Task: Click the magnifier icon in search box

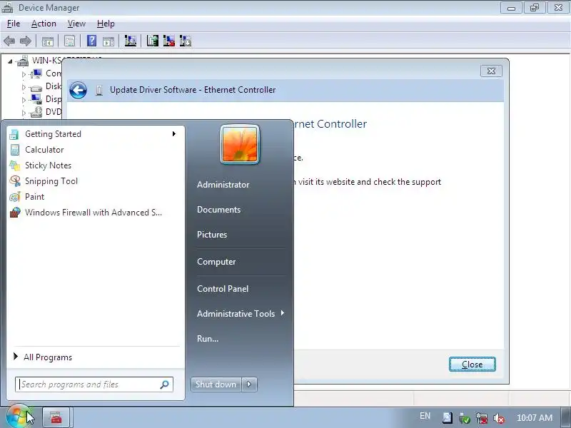Action: (x=164, y=384)
